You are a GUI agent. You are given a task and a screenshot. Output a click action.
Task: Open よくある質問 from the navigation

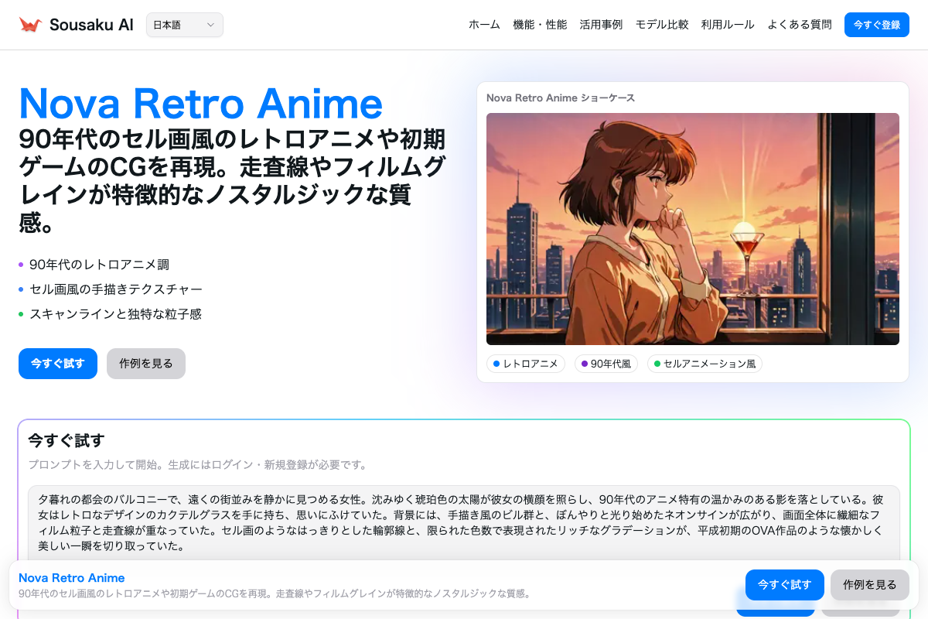click(799, 24)
